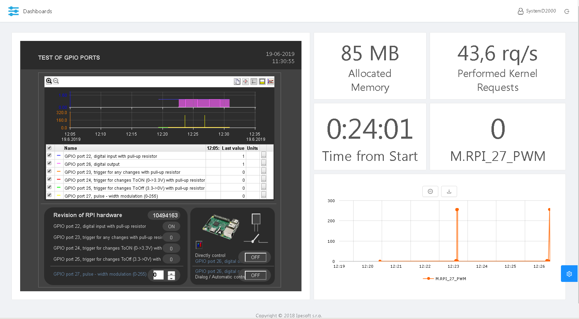Click the trend lines icon in graph toolbar

(271, 81)
